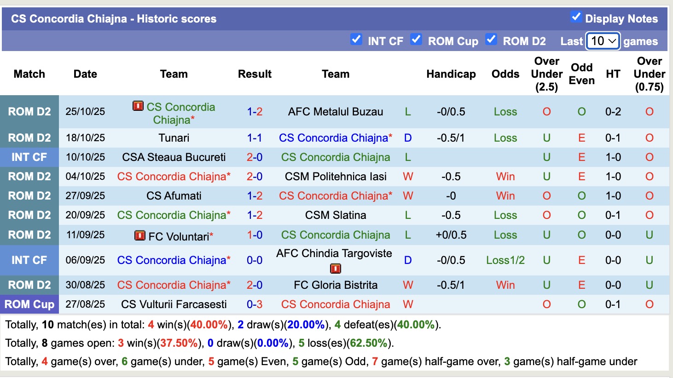The width and height of the screenshot is (673, 378).
Task: Click red card icon in 25/10/25 match row
Action: 138,106
